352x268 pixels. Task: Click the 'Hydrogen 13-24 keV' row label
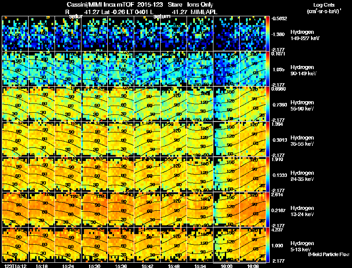click(x=302, y=211)
